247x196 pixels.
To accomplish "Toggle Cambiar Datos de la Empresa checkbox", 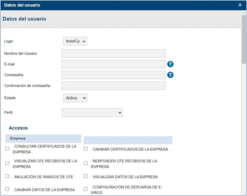I will point(7,189).
